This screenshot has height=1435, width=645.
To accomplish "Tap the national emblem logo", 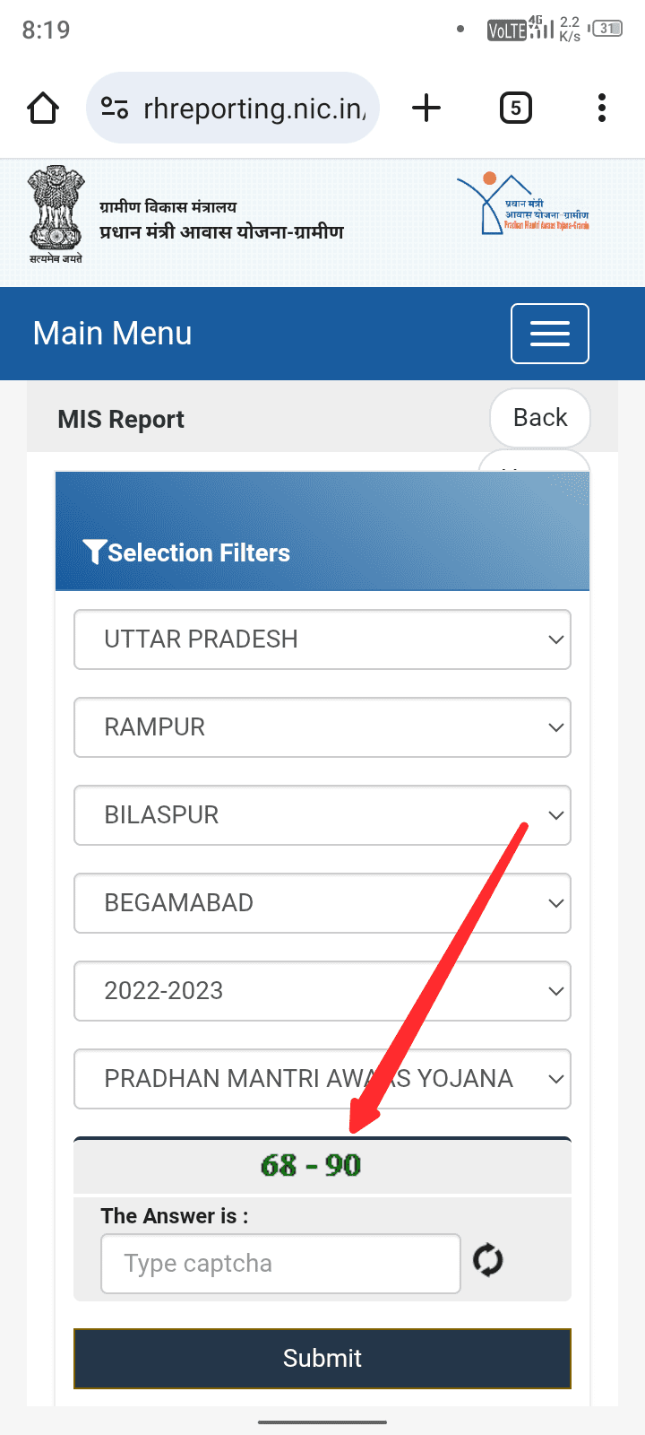I will (x=56, y=213).
